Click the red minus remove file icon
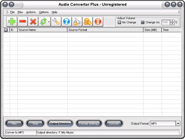The width and height of the screenshot is (185, 139). click(23, 22)
